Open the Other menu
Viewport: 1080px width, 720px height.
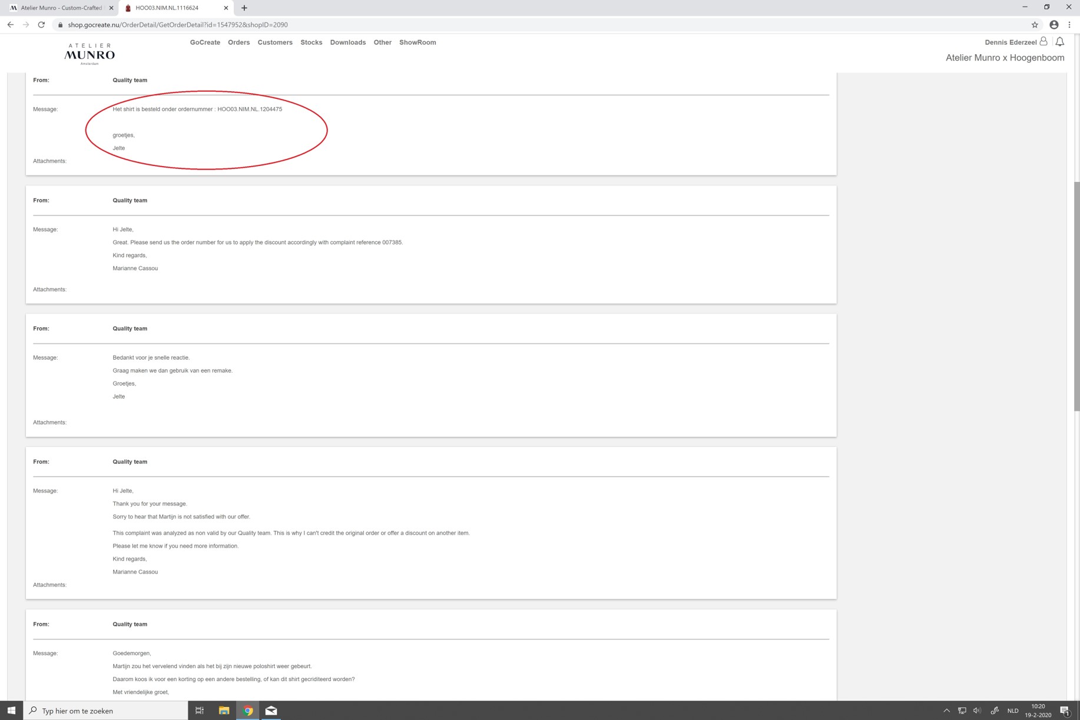(382, 42)
